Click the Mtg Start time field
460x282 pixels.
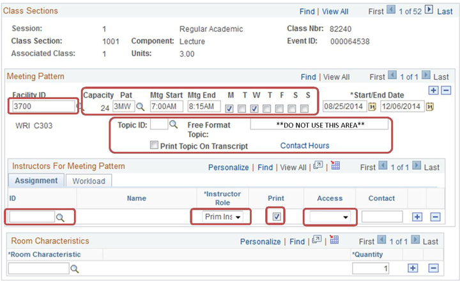coord(167,107)
